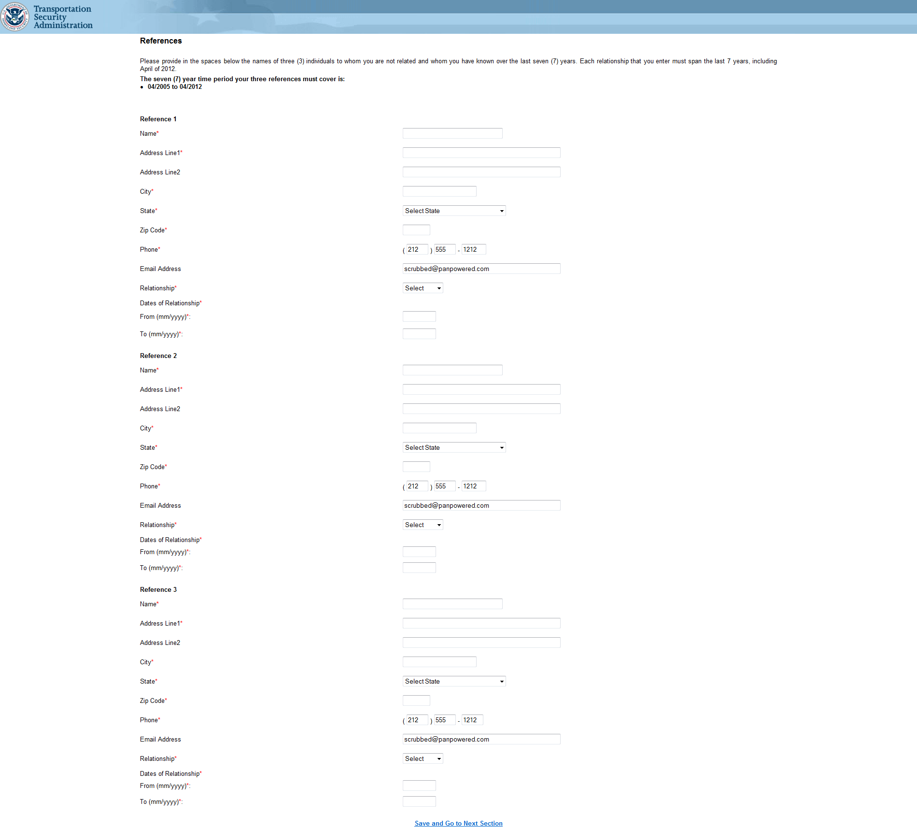Click Reference 3 phone last four digits field
Viewport: 917px width, 829px height.
pos(472,720)
